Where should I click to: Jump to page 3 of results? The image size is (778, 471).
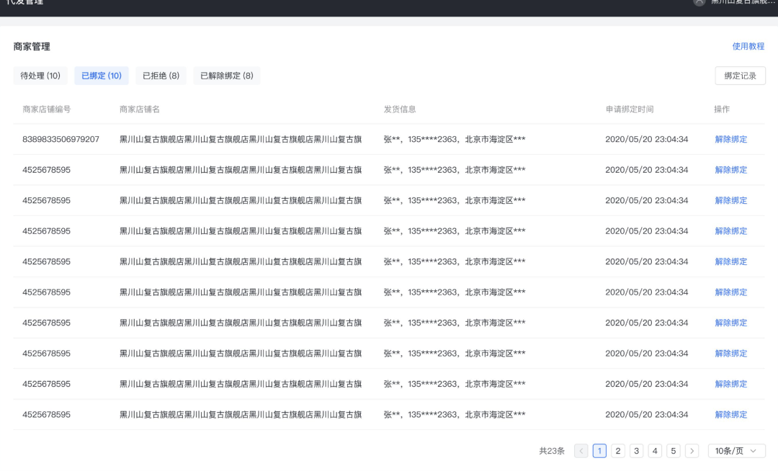(636, 450)
